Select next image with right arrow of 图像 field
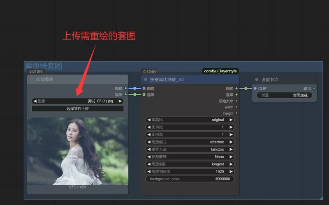 (x=120, y=101)
